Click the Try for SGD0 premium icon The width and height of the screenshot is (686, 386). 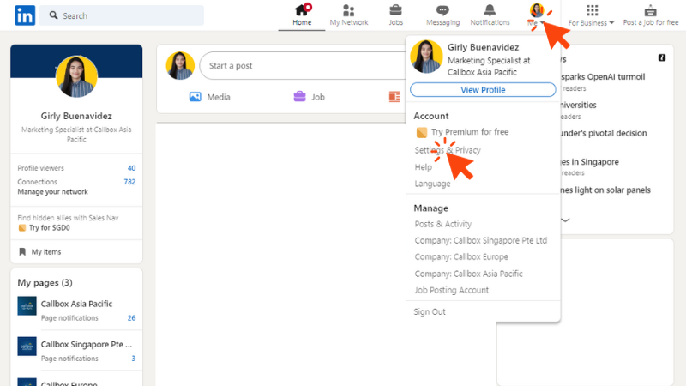(22, 227)
